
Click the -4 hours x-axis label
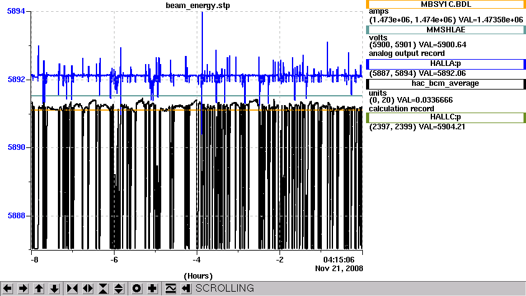[197, 260]
